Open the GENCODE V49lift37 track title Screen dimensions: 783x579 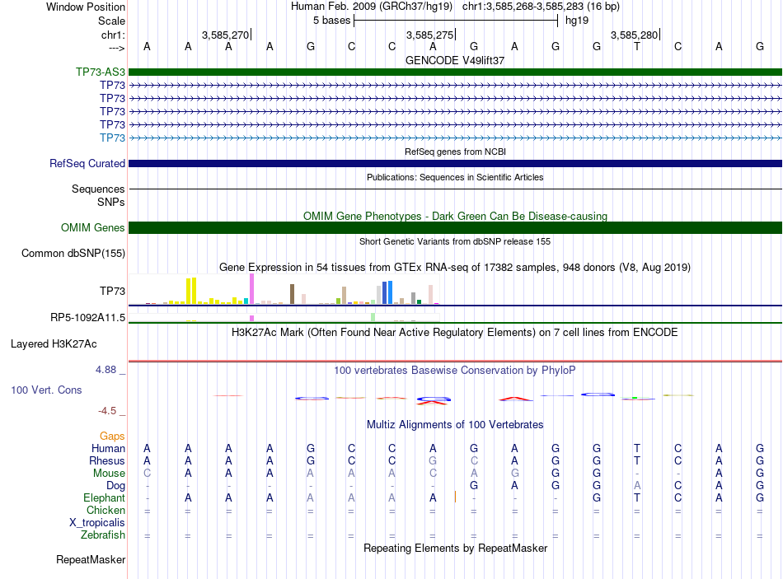(x=455, y=60)
